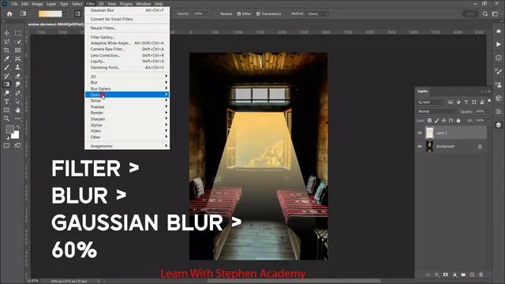Toggle Lock image pixels brush icon
This screenshot has width=505, height=284.
pos(436,121)
